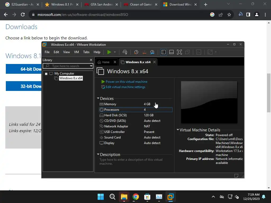Open the VM menu
271x203 pixels.
pyautogui.click(x=76, y=52)
